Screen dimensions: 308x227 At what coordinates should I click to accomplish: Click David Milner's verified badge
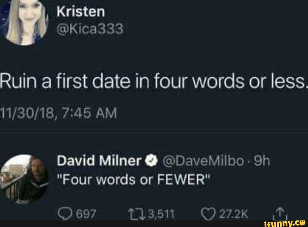pos(150,161)
